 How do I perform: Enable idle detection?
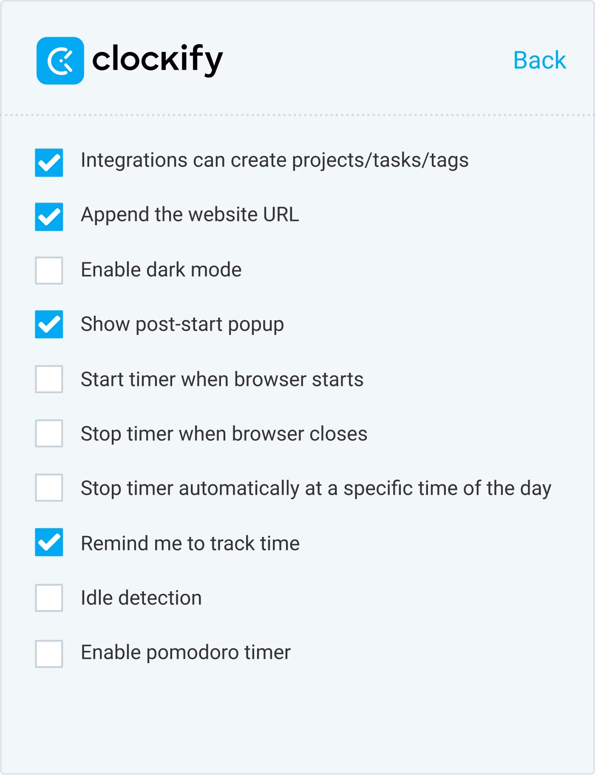tap(48, 599)
